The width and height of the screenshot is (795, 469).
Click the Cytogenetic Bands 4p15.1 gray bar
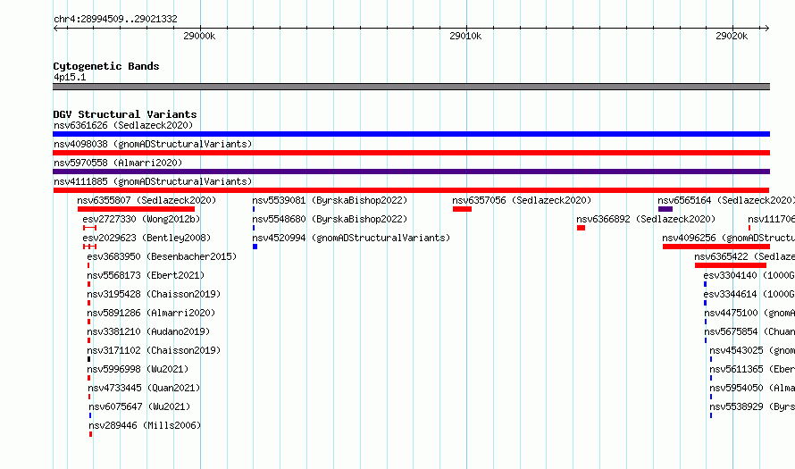[x=411, y=87]
